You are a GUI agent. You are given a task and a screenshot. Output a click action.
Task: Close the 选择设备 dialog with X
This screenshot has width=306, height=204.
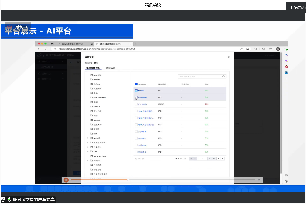pos(229,57)
